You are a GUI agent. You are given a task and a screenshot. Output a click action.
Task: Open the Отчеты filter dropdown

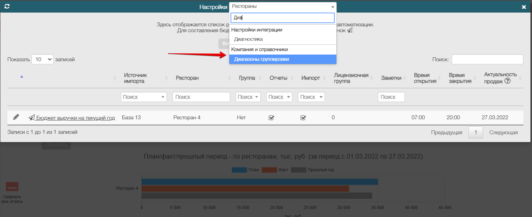click(x=279, y=97)
